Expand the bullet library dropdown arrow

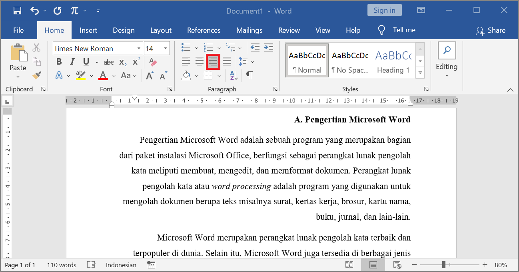(196, 48)
